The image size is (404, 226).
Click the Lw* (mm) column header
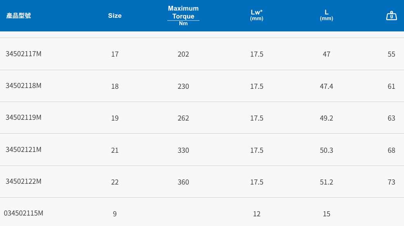point(257,15)
